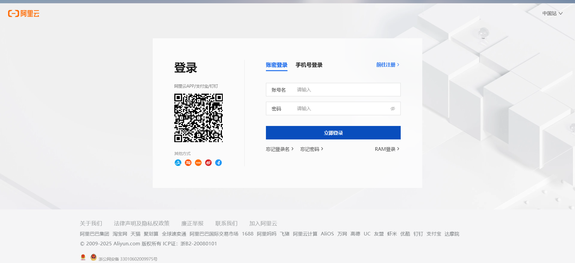Open 廉正举报 footer link
Viewport: 575px width, 263px height.
(x=192, y=224)
